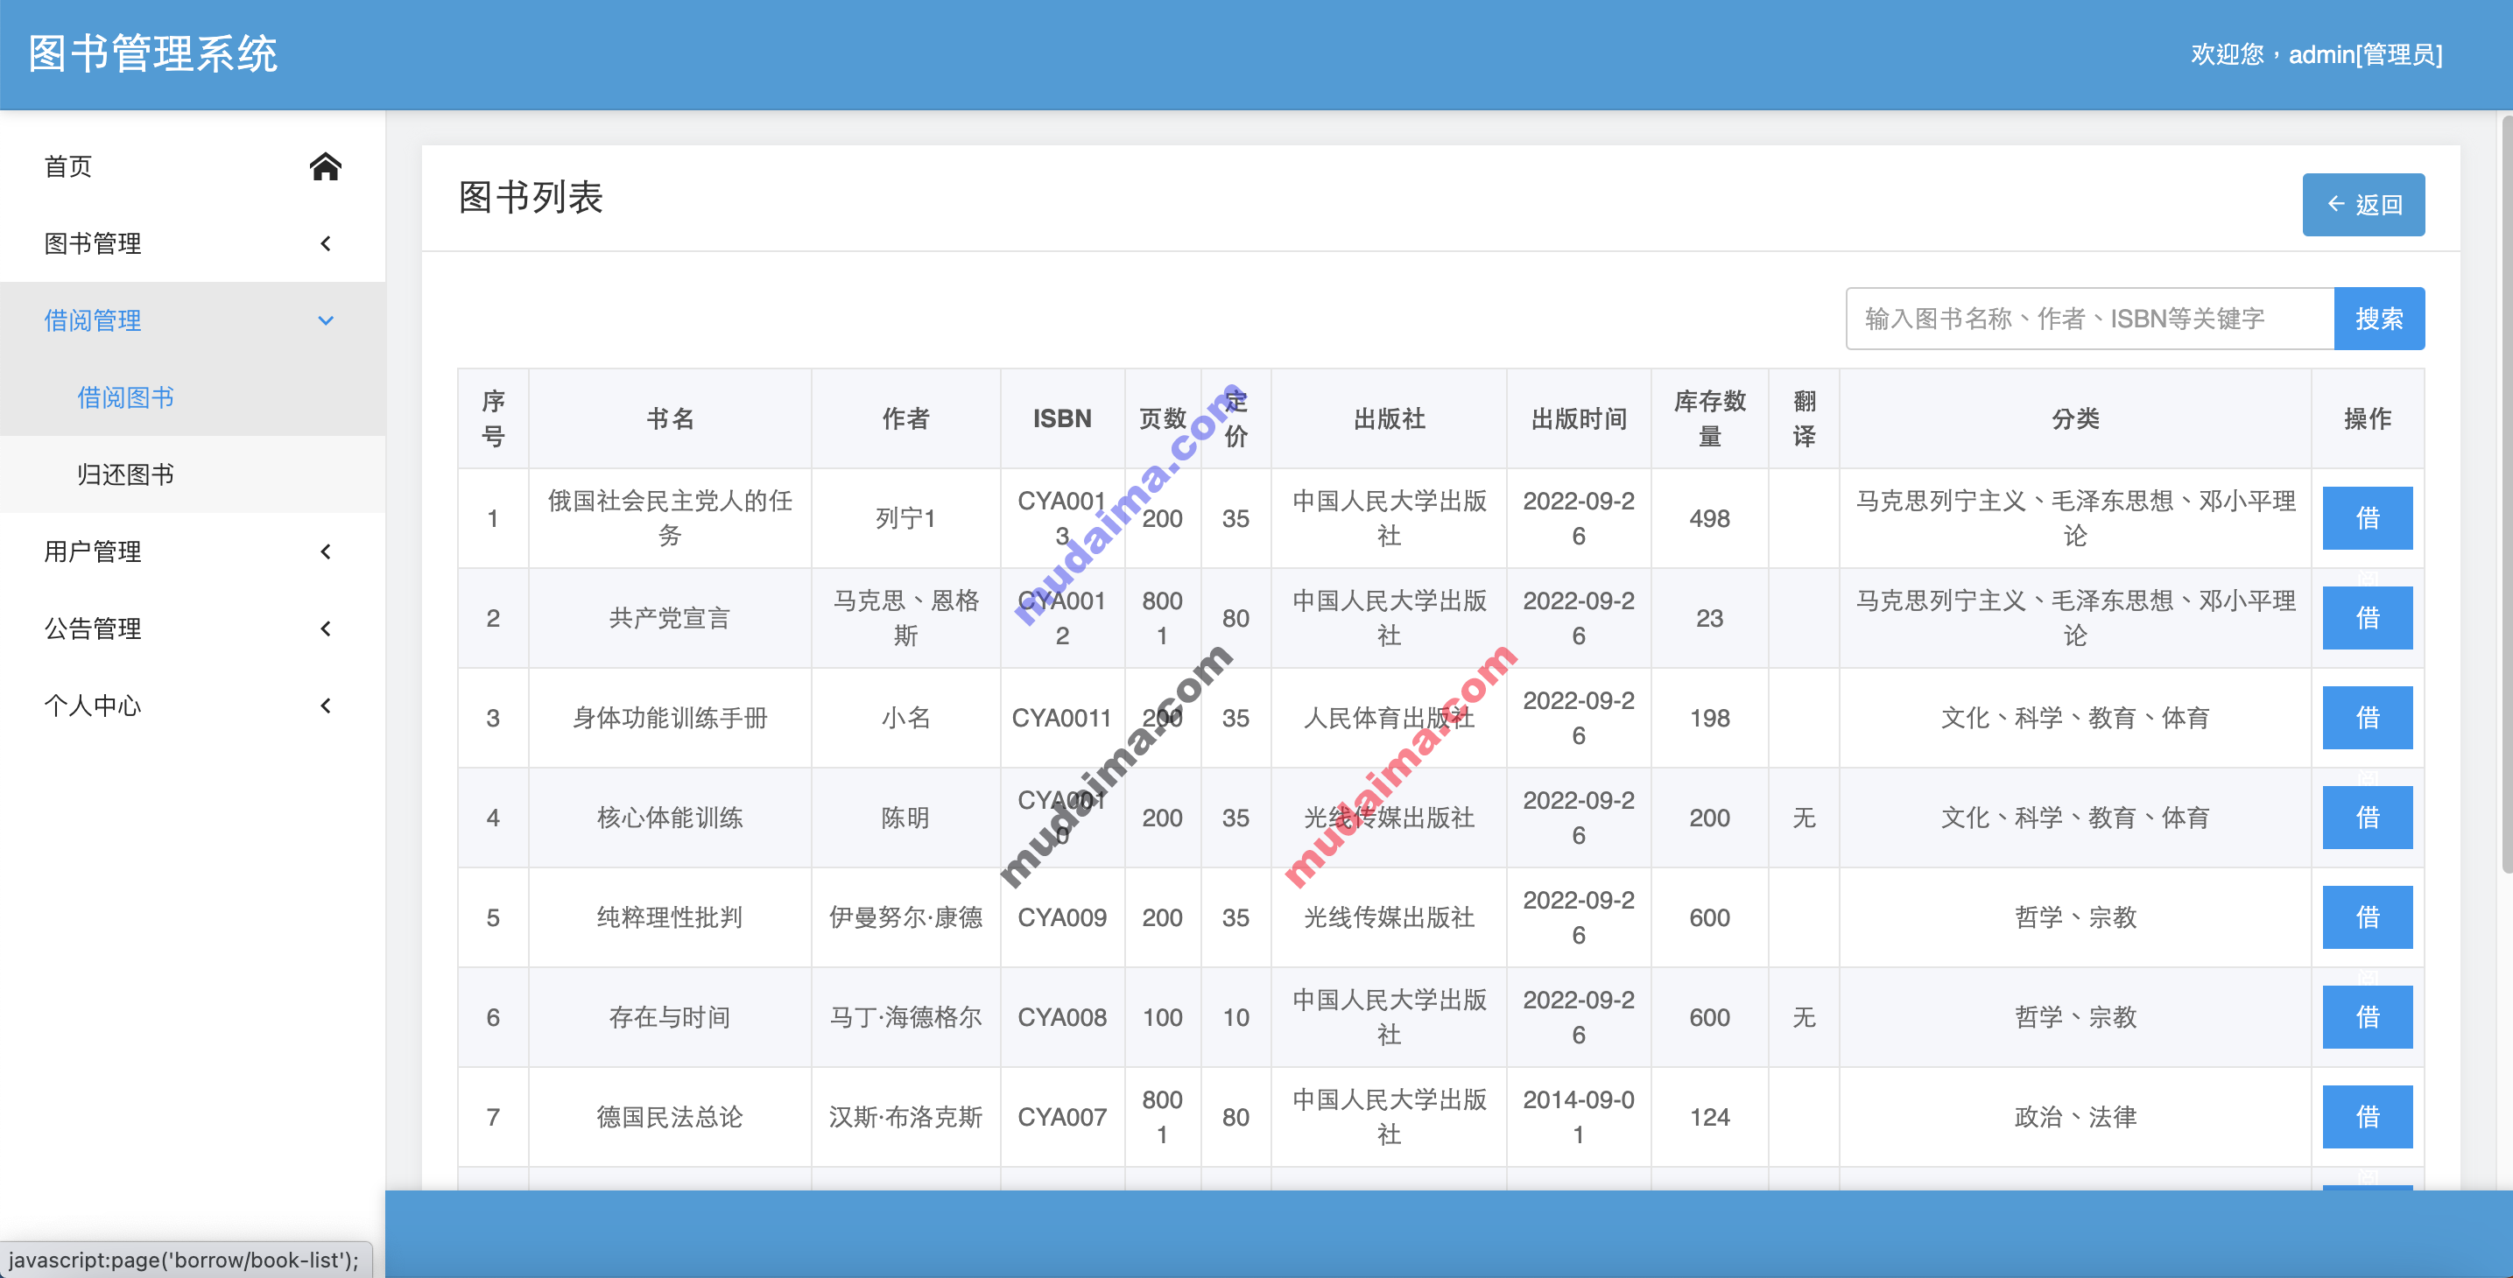Expand the 公告管理 menu chevron
Viewport: 2513px width, 1278px height.
pyautogui.click(x=325, y=628)
